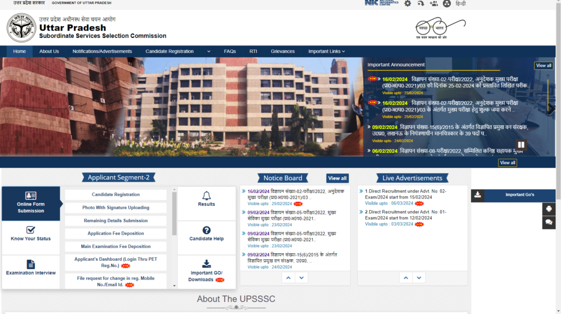
Task: Open the Results bell icon
Action: 207,196
